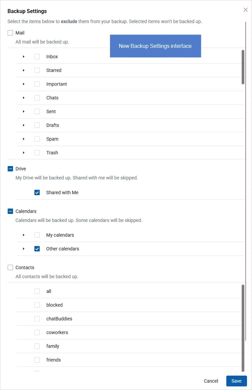Expand the Other calendars tree item
Viewport: 252px width, 390px height.
24,249
